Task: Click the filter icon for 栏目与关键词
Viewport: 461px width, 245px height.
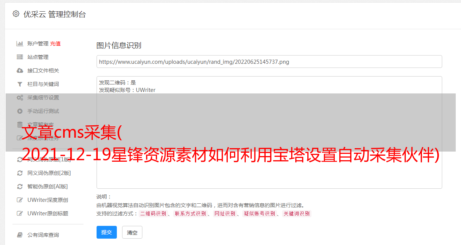Action: coord(20,84)
